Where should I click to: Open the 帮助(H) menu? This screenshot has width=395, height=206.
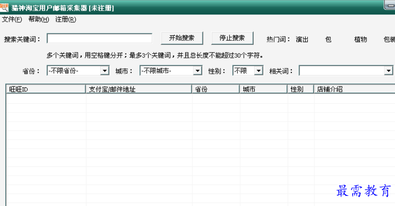pos(39,19)
